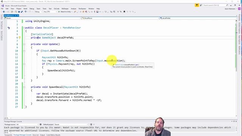Focus the Quick Launch search box
Screen dimensions: 242x136
(x=216, y=5)
